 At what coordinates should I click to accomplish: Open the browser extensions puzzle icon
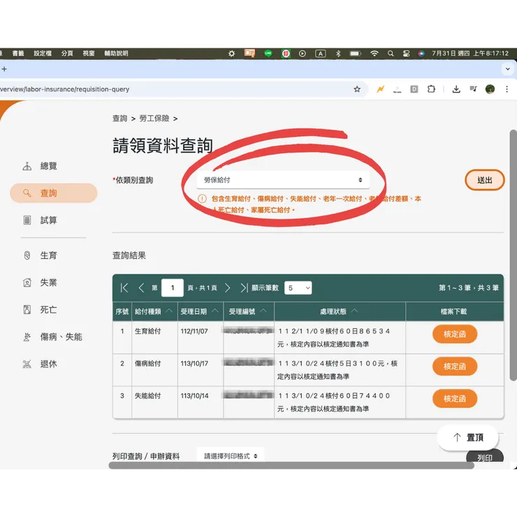(431, 89)
